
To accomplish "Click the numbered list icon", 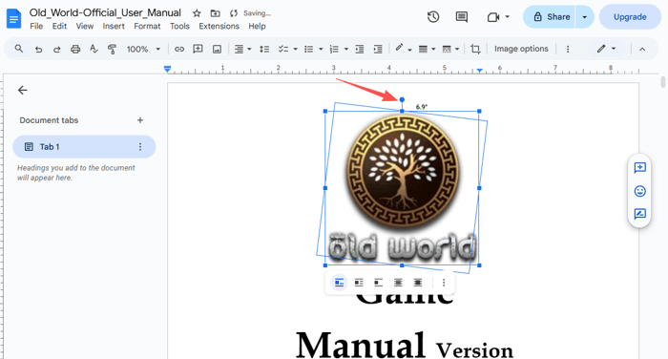I will pos(334,49).
